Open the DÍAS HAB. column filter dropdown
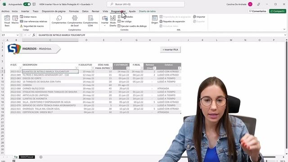This screenshot has height=162, width=288. tap(111, 68)
